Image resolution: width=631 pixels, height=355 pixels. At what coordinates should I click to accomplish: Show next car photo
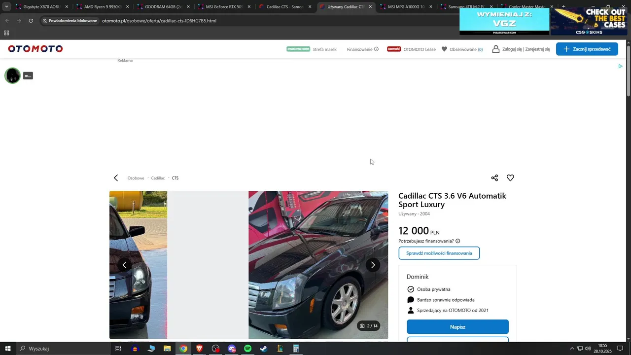(373, 265)
